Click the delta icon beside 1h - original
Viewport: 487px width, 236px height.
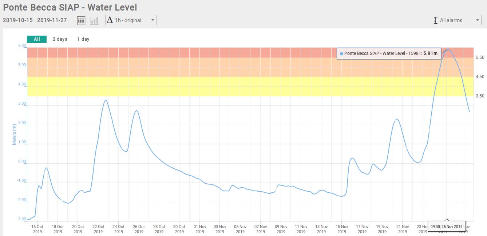coord(110,20)
